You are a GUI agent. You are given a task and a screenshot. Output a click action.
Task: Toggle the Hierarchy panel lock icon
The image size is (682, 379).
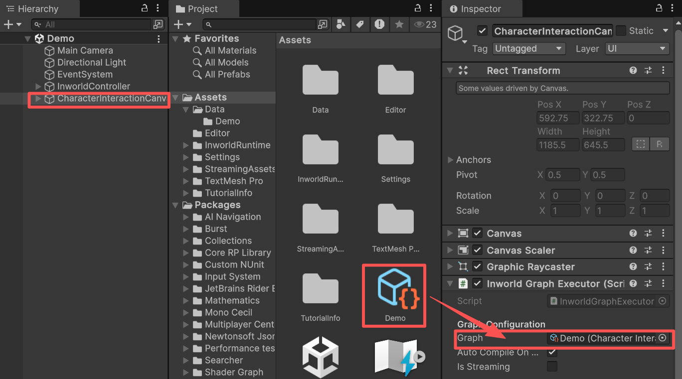145,8
